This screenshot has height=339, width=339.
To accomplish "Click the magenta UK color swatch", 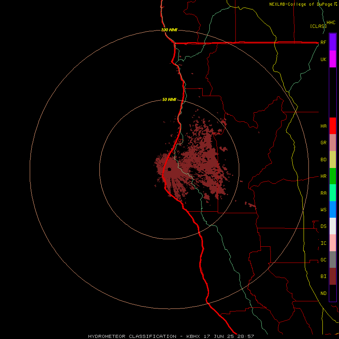I will tap(333, 59).
